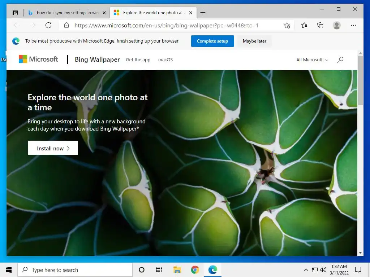Select Get the app menu item

[138, 60]
